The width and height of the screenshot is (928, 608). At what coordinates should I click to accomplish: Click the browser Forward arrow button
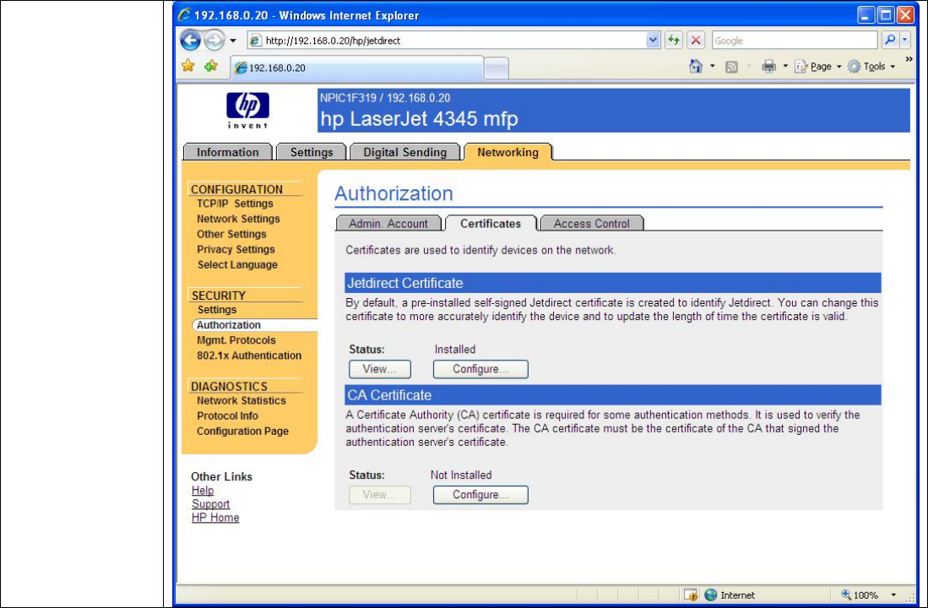coord(214,41)
